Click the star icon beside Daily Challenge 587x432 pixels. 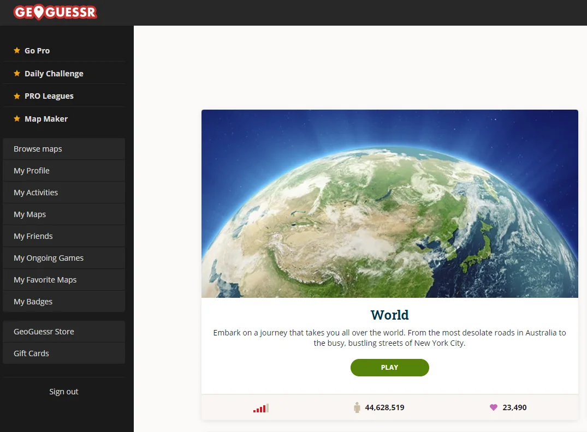(x=17, y=74)
